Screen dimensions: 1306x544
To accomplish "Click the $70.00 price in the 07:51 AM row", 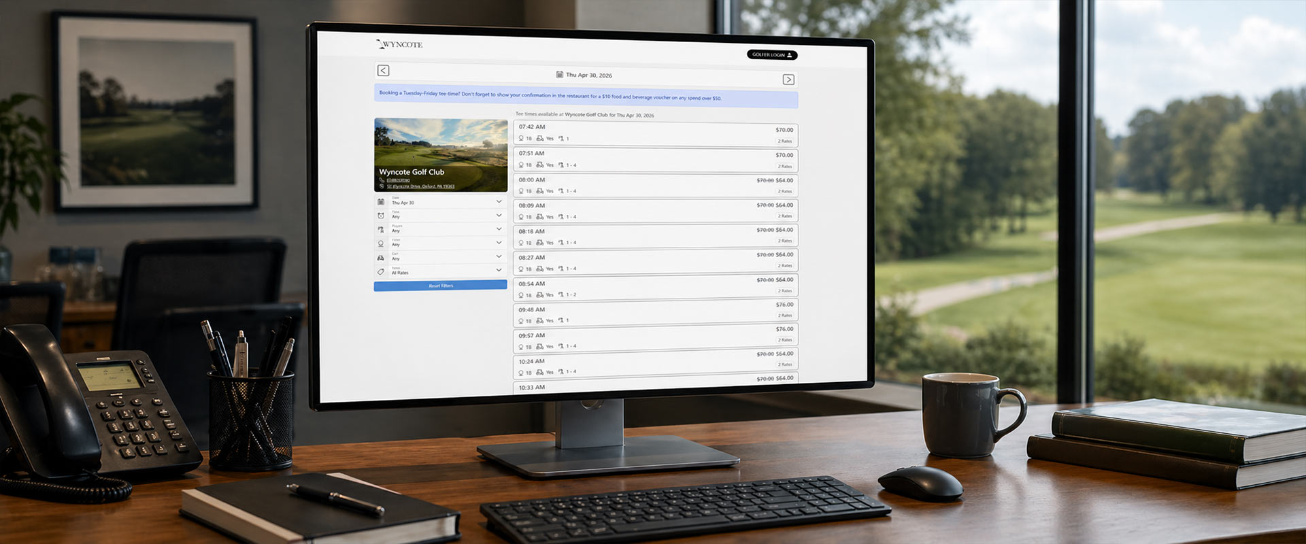I will (x=784, y=155).
